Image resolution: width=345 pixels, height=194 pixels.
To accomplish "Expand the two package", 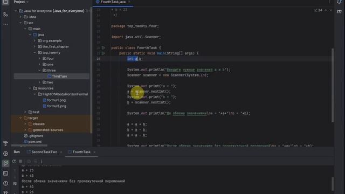I will tap(39, 82).
